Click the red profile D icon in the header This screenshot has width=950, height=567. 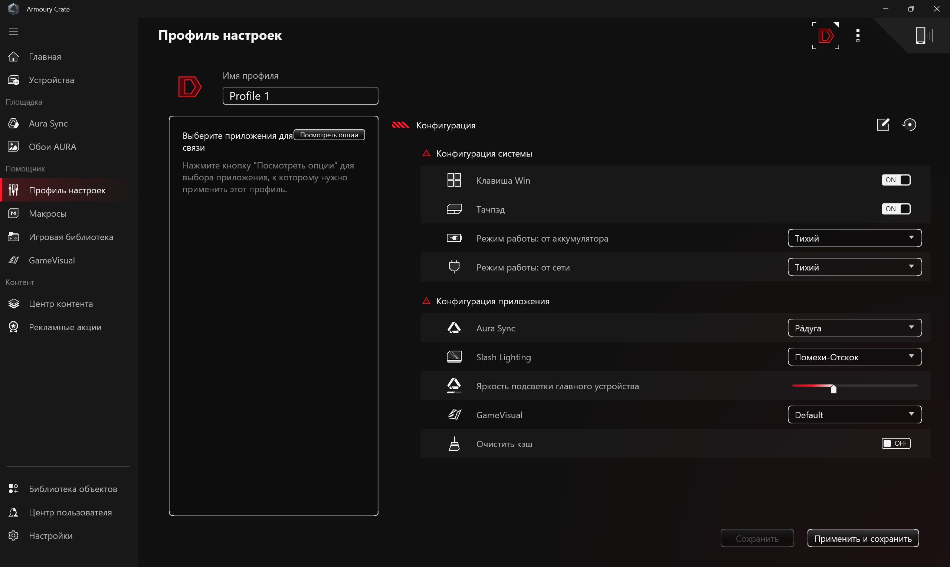pos(825,36)
